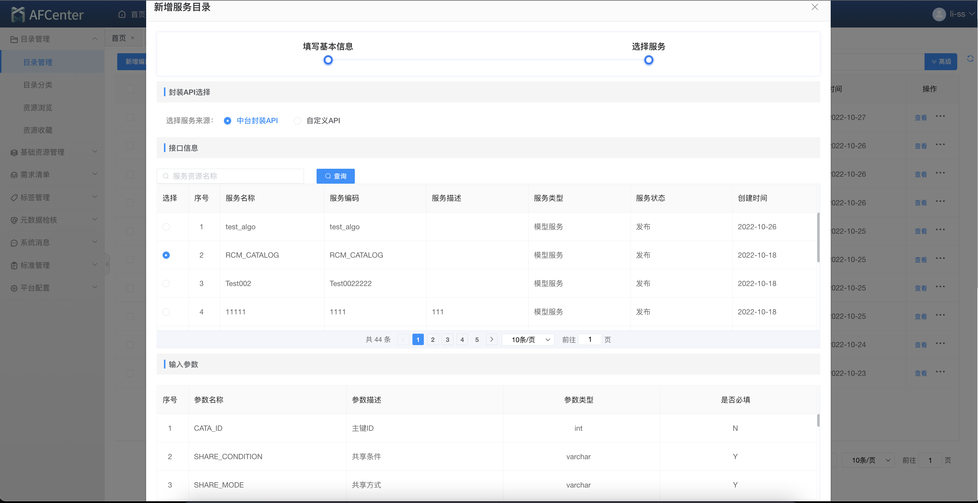Open more actions for 2022-10-23 row

click(x=940, y=372)
